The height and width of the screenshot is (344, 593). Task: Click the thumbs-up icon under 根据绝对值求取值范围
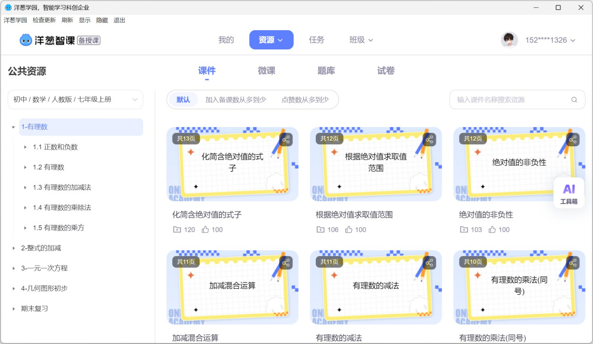click(x=348, y=229)
